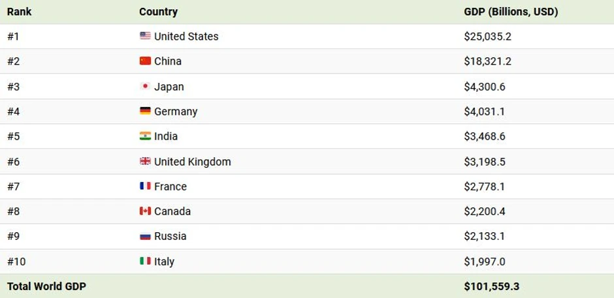
Task: Select the United States country name
Action: [x=186, y=37]
